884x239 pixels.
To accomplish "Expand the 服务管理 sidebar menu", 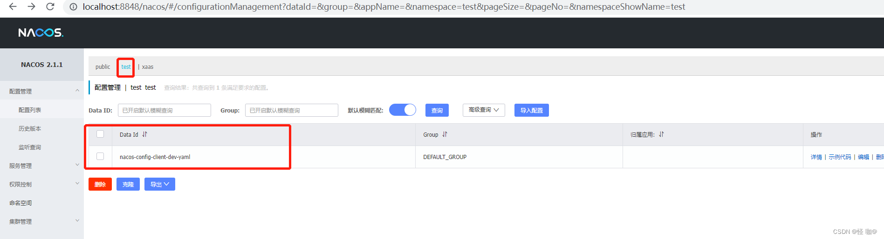I will click(x=42, y=166).
